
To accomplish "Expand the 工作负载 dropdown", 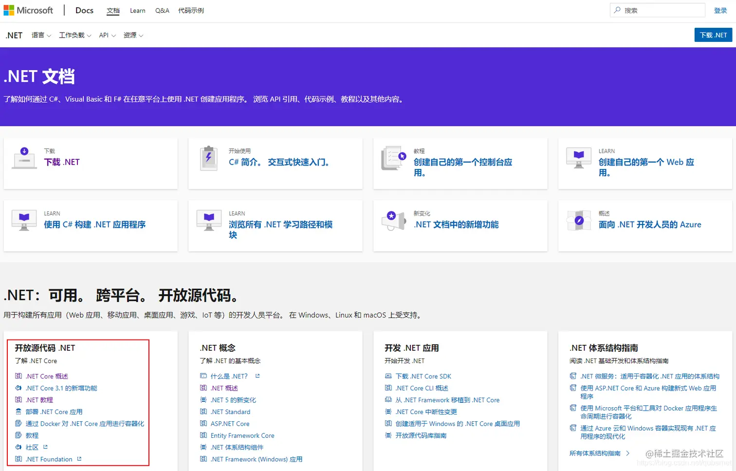I will [x=75, y=35].
